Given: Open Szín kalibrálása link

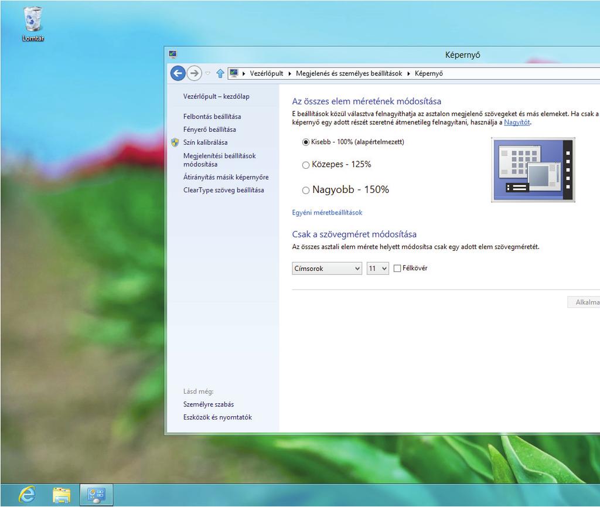Looking at the screenshot, I should click(x=205, y=142).
